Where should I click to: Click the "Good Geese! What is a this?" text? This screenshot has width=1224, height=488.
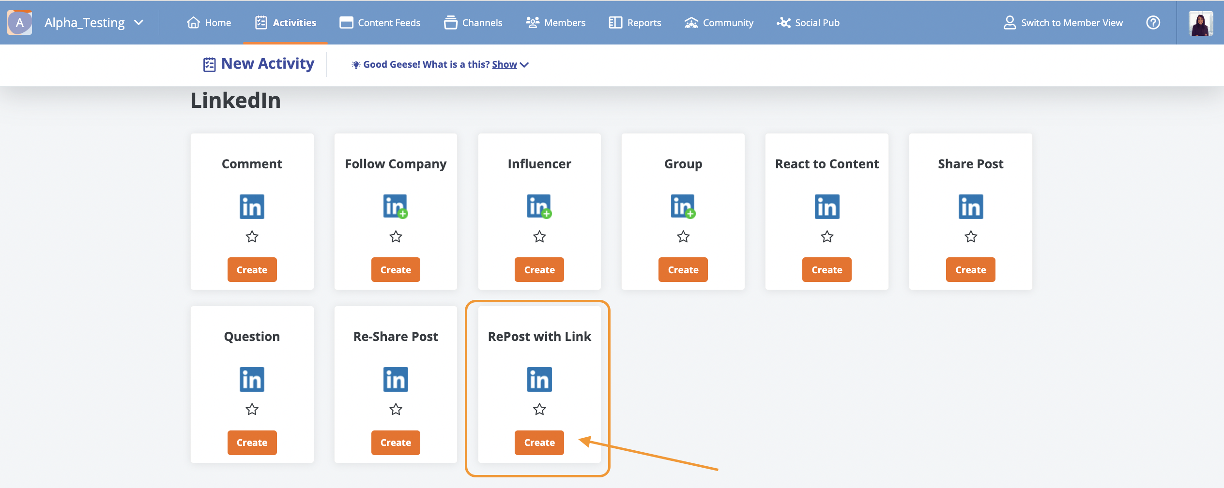click(x=426, y=64)
